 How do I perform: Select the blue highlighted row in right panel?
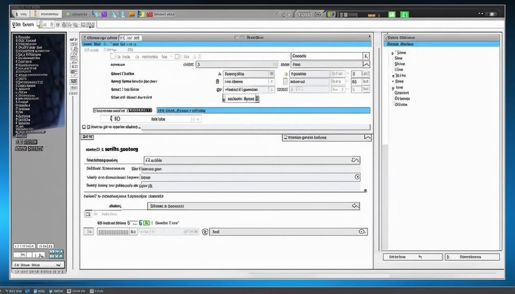(442, 44)
